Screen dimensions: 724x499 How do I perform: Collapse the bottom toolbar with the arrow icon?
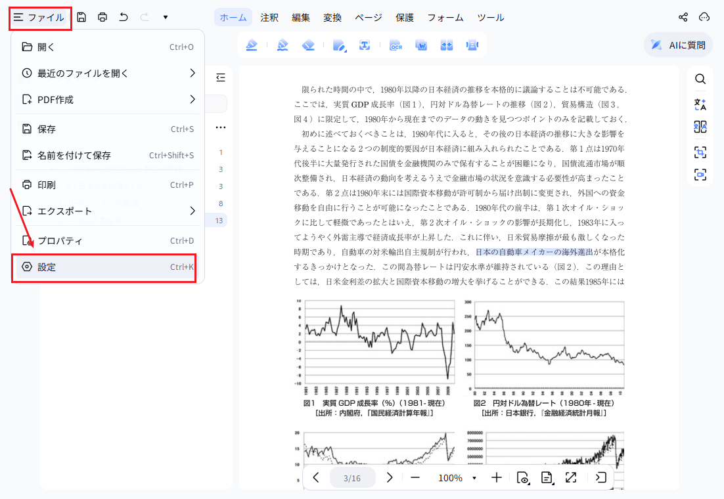600,478
